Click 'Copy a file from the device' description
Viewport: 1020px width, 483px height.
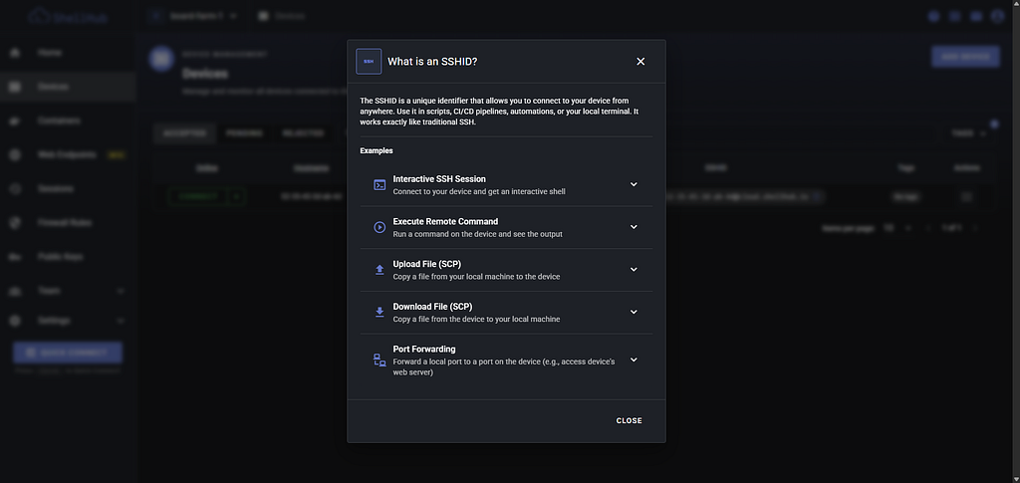coord(476,320)
